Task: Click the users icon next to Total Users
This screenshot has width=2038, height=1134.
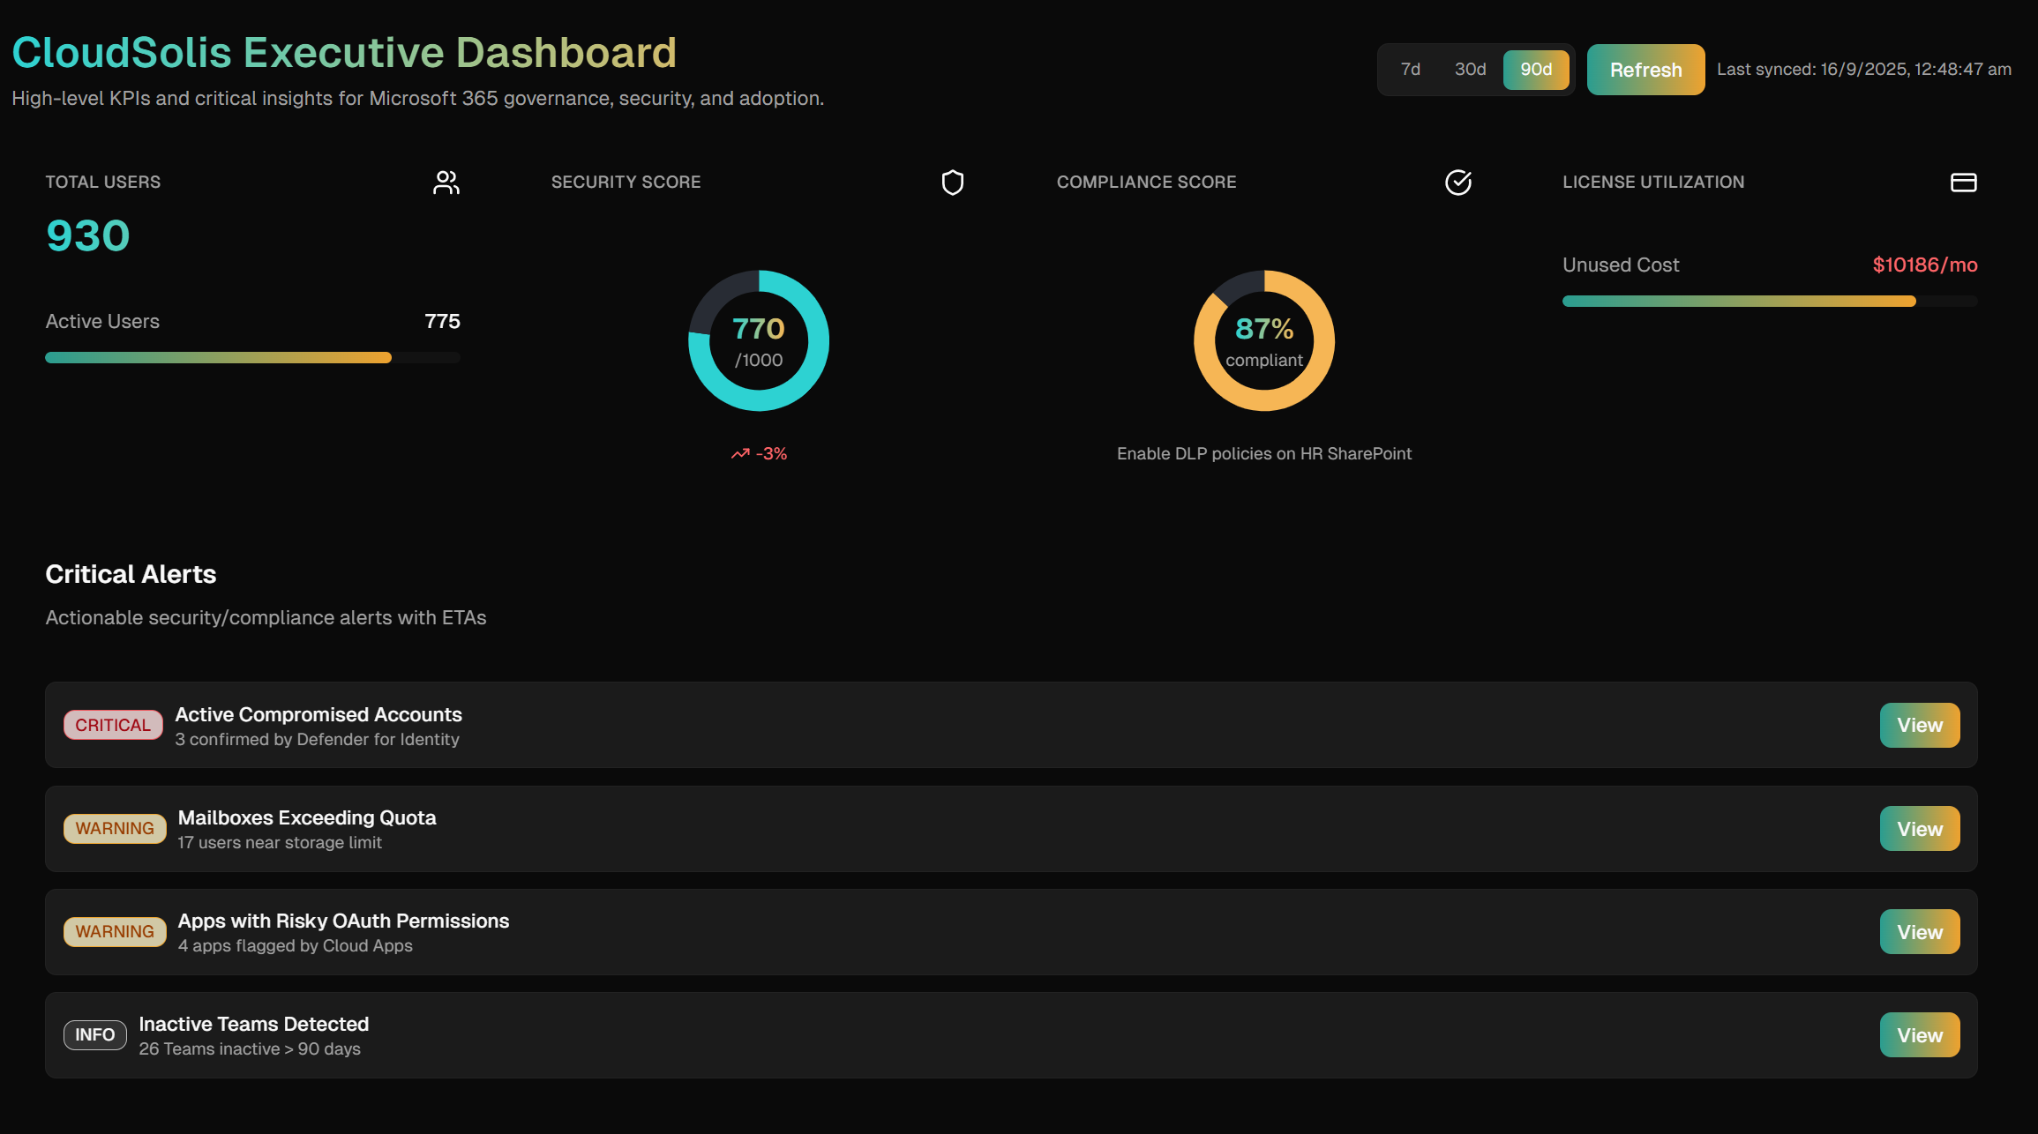Action: pyautogui.click(x=446, y=183)
